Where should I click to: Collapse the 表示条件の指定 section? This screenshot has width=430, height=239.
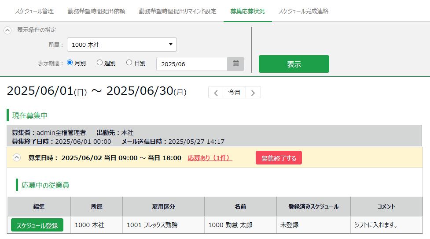point(7,30)
